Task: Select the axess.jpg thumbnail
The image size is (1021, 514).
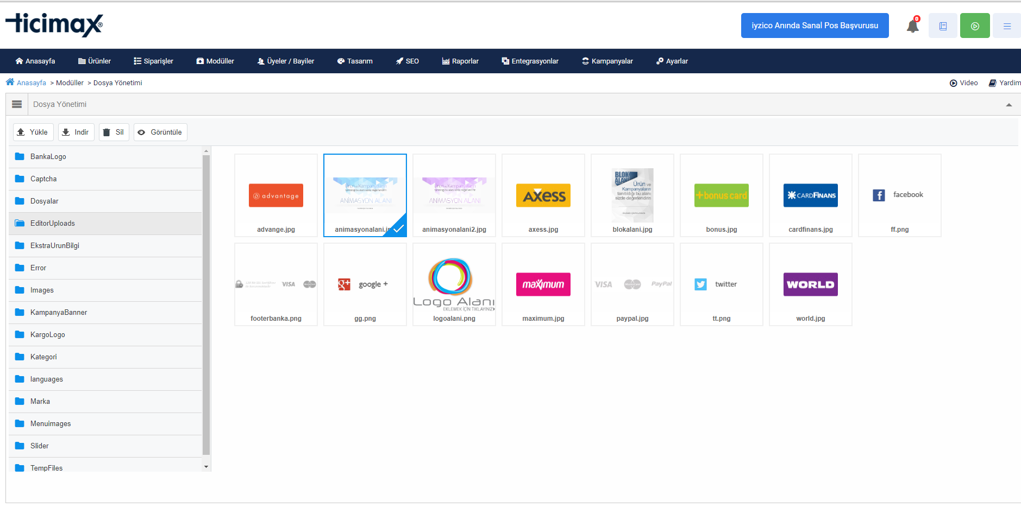Action: click(x=543, y=195)
